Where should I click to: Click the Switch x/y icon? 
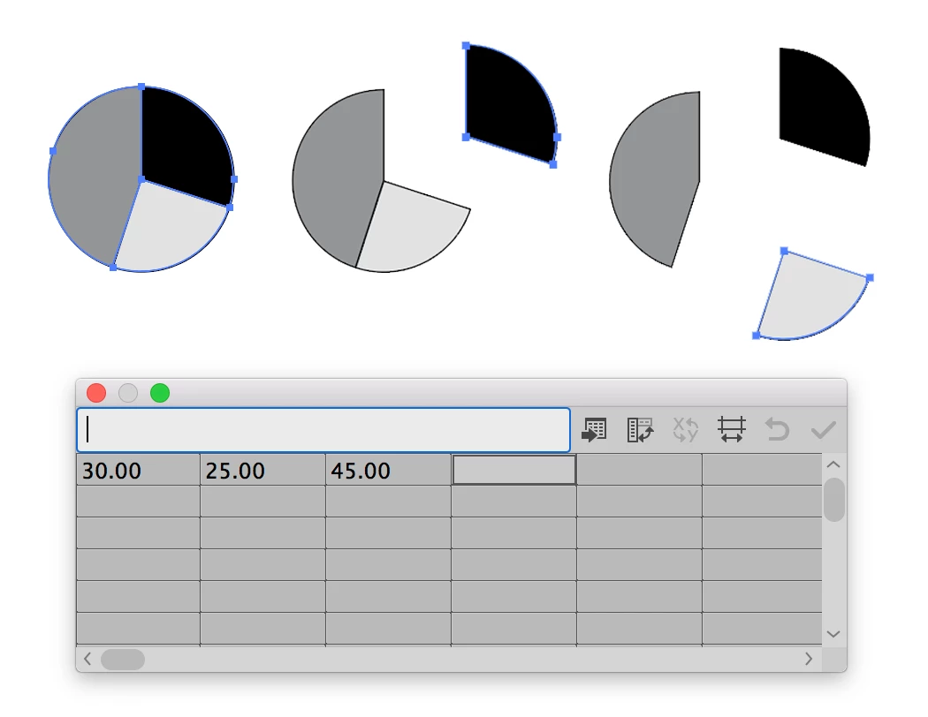pyautogui.click(x=685, y=430)
